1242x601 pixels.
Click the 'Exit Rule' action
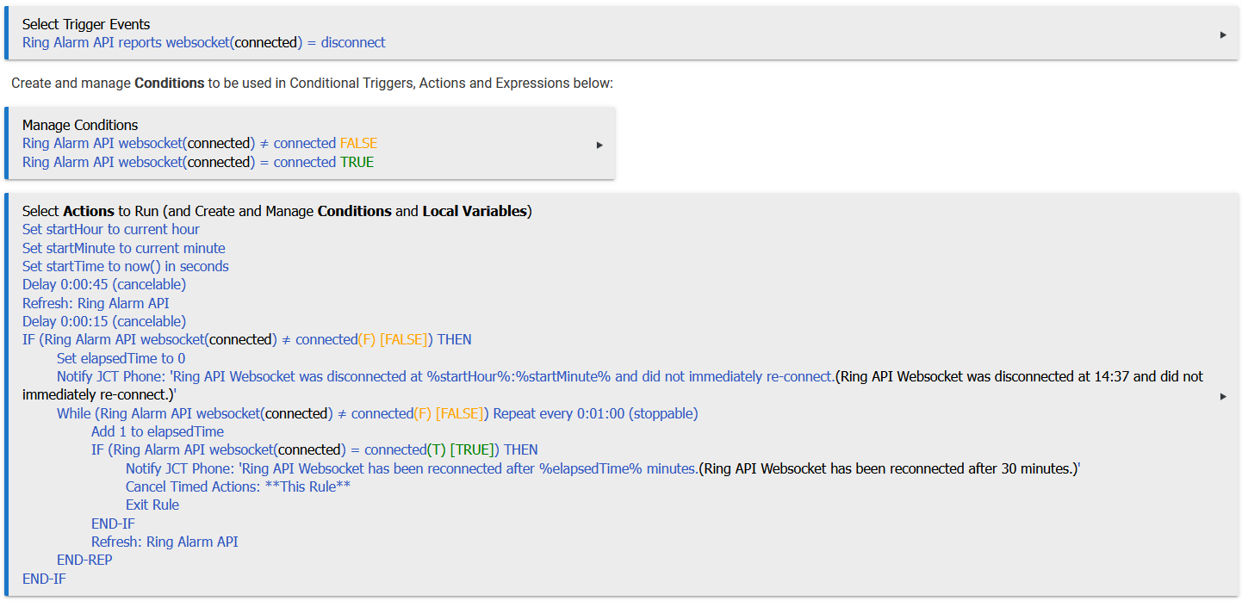pos(152,505)
